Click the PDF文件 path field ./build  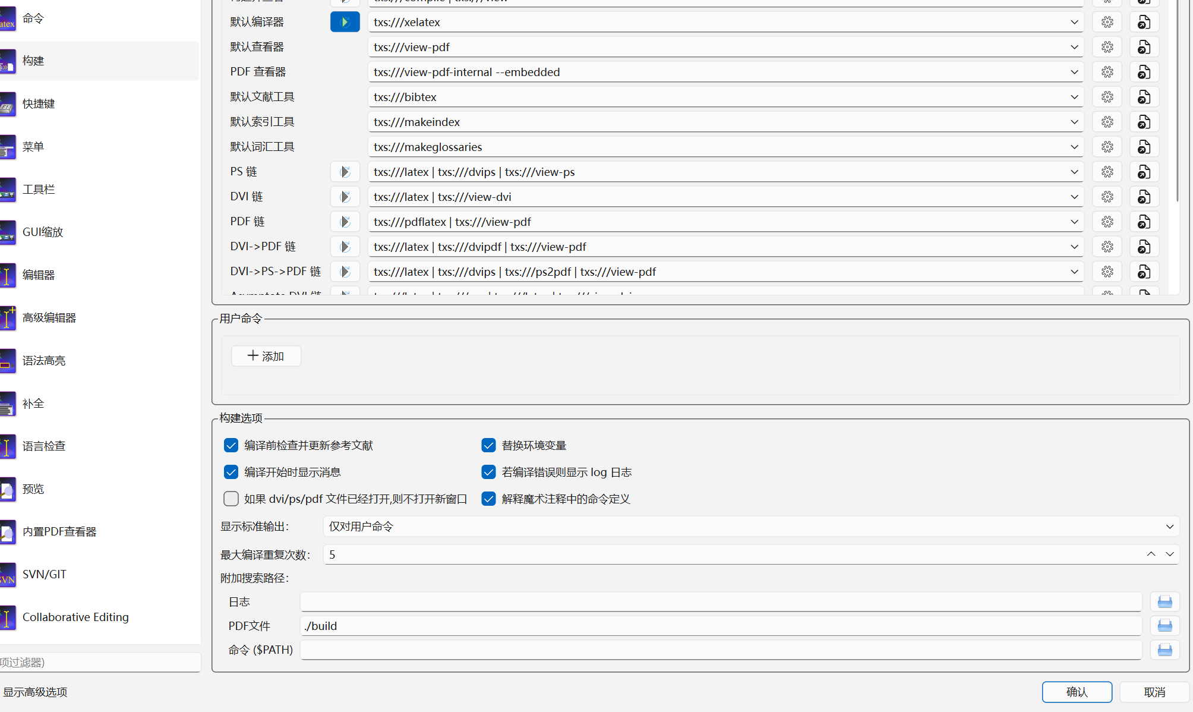(x=721, y=626)
